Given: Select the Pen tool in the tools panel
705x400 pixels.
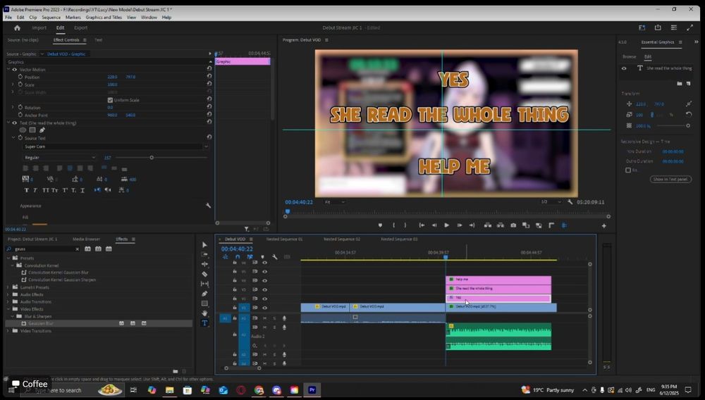Looking at the screenshot, I should [204, 294].
